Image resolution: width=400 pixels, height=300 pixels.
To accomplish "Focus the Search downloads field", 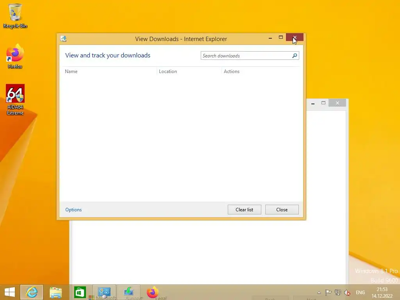I will tap(250, 55).
